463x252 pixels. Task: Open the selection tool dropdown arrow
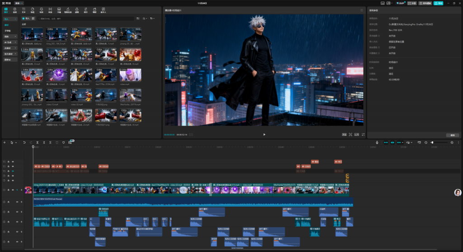coord(16,143)
